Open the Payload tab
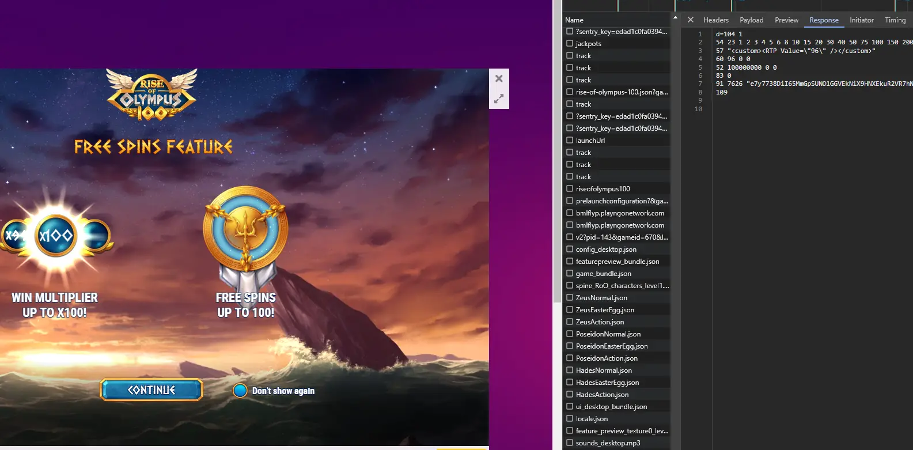The height and width of the screenshot is (450, 913). click(x=752, y=20)
